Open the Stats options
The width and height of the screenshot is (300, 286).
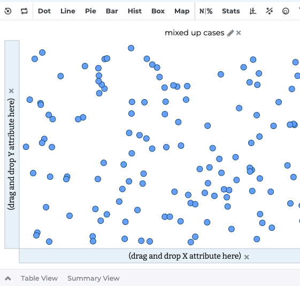[230, 11]
